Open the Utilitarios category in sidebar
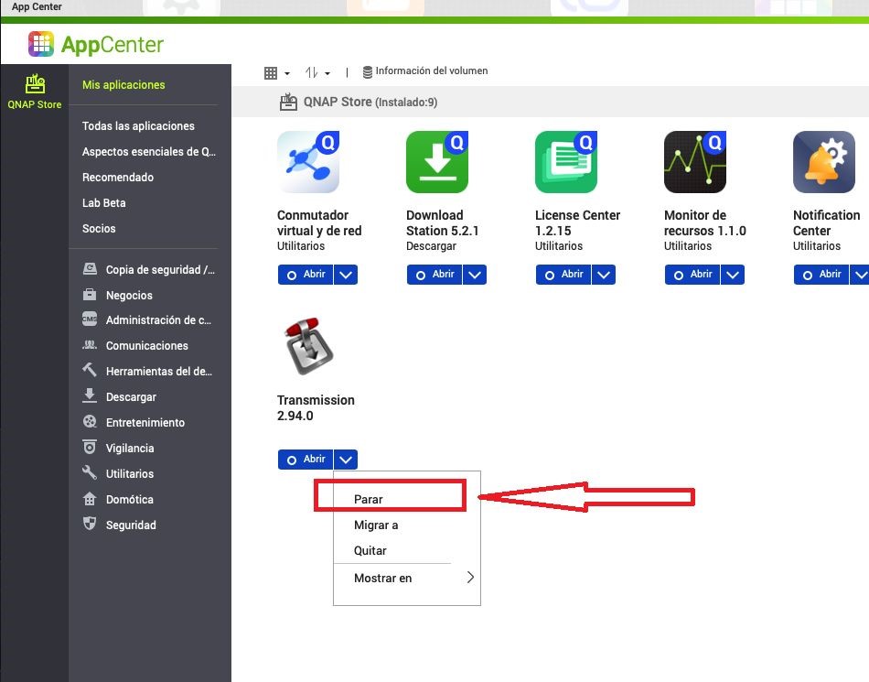Screen dimensions: 869x682 tap(130, 474)
